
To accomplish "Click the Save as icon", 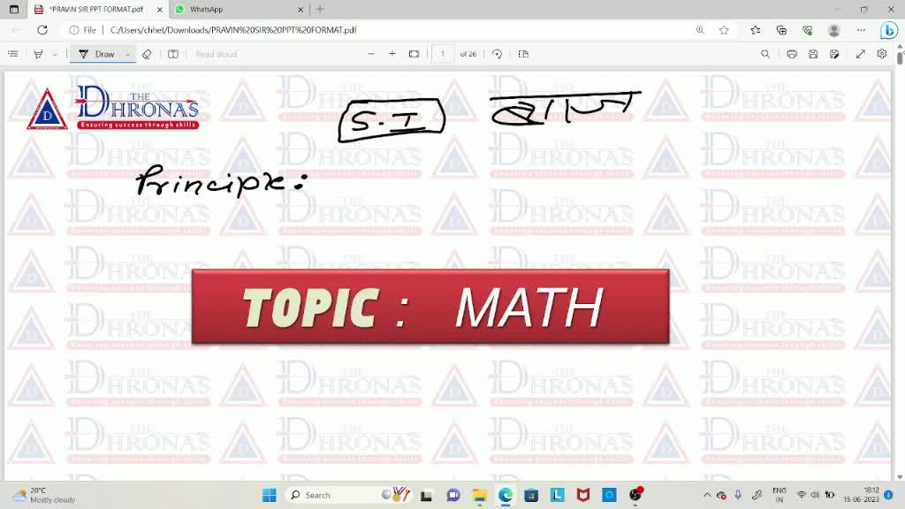I will tap(834, 54).
